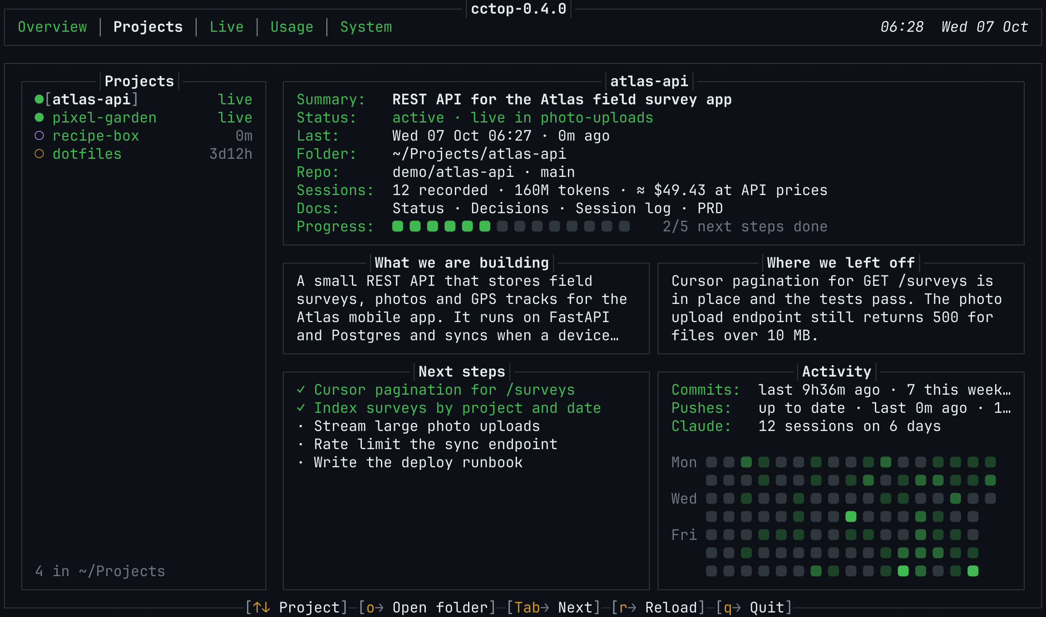Select the recipe-box project

pos(143,136)
